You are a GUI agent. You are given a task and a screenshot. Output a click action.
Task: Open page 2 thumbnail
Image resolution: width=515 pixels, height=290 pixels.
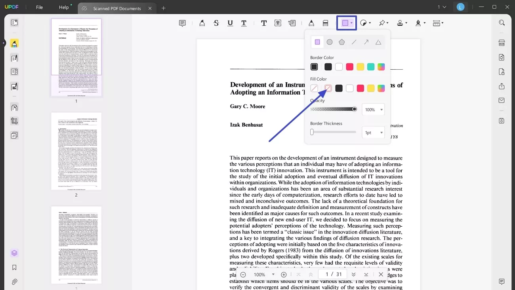pyautogui.click(x=76, y=151)
